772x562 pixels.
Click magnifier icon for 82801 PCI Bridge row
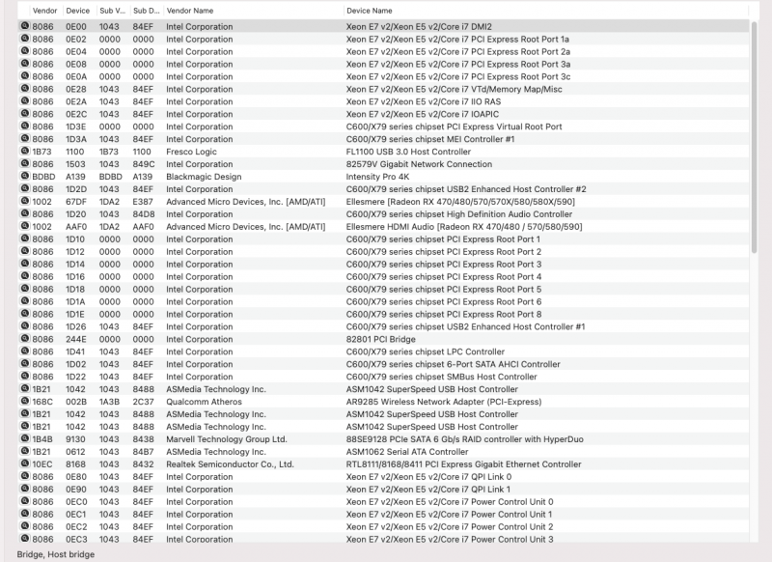[x=25, y=339]
